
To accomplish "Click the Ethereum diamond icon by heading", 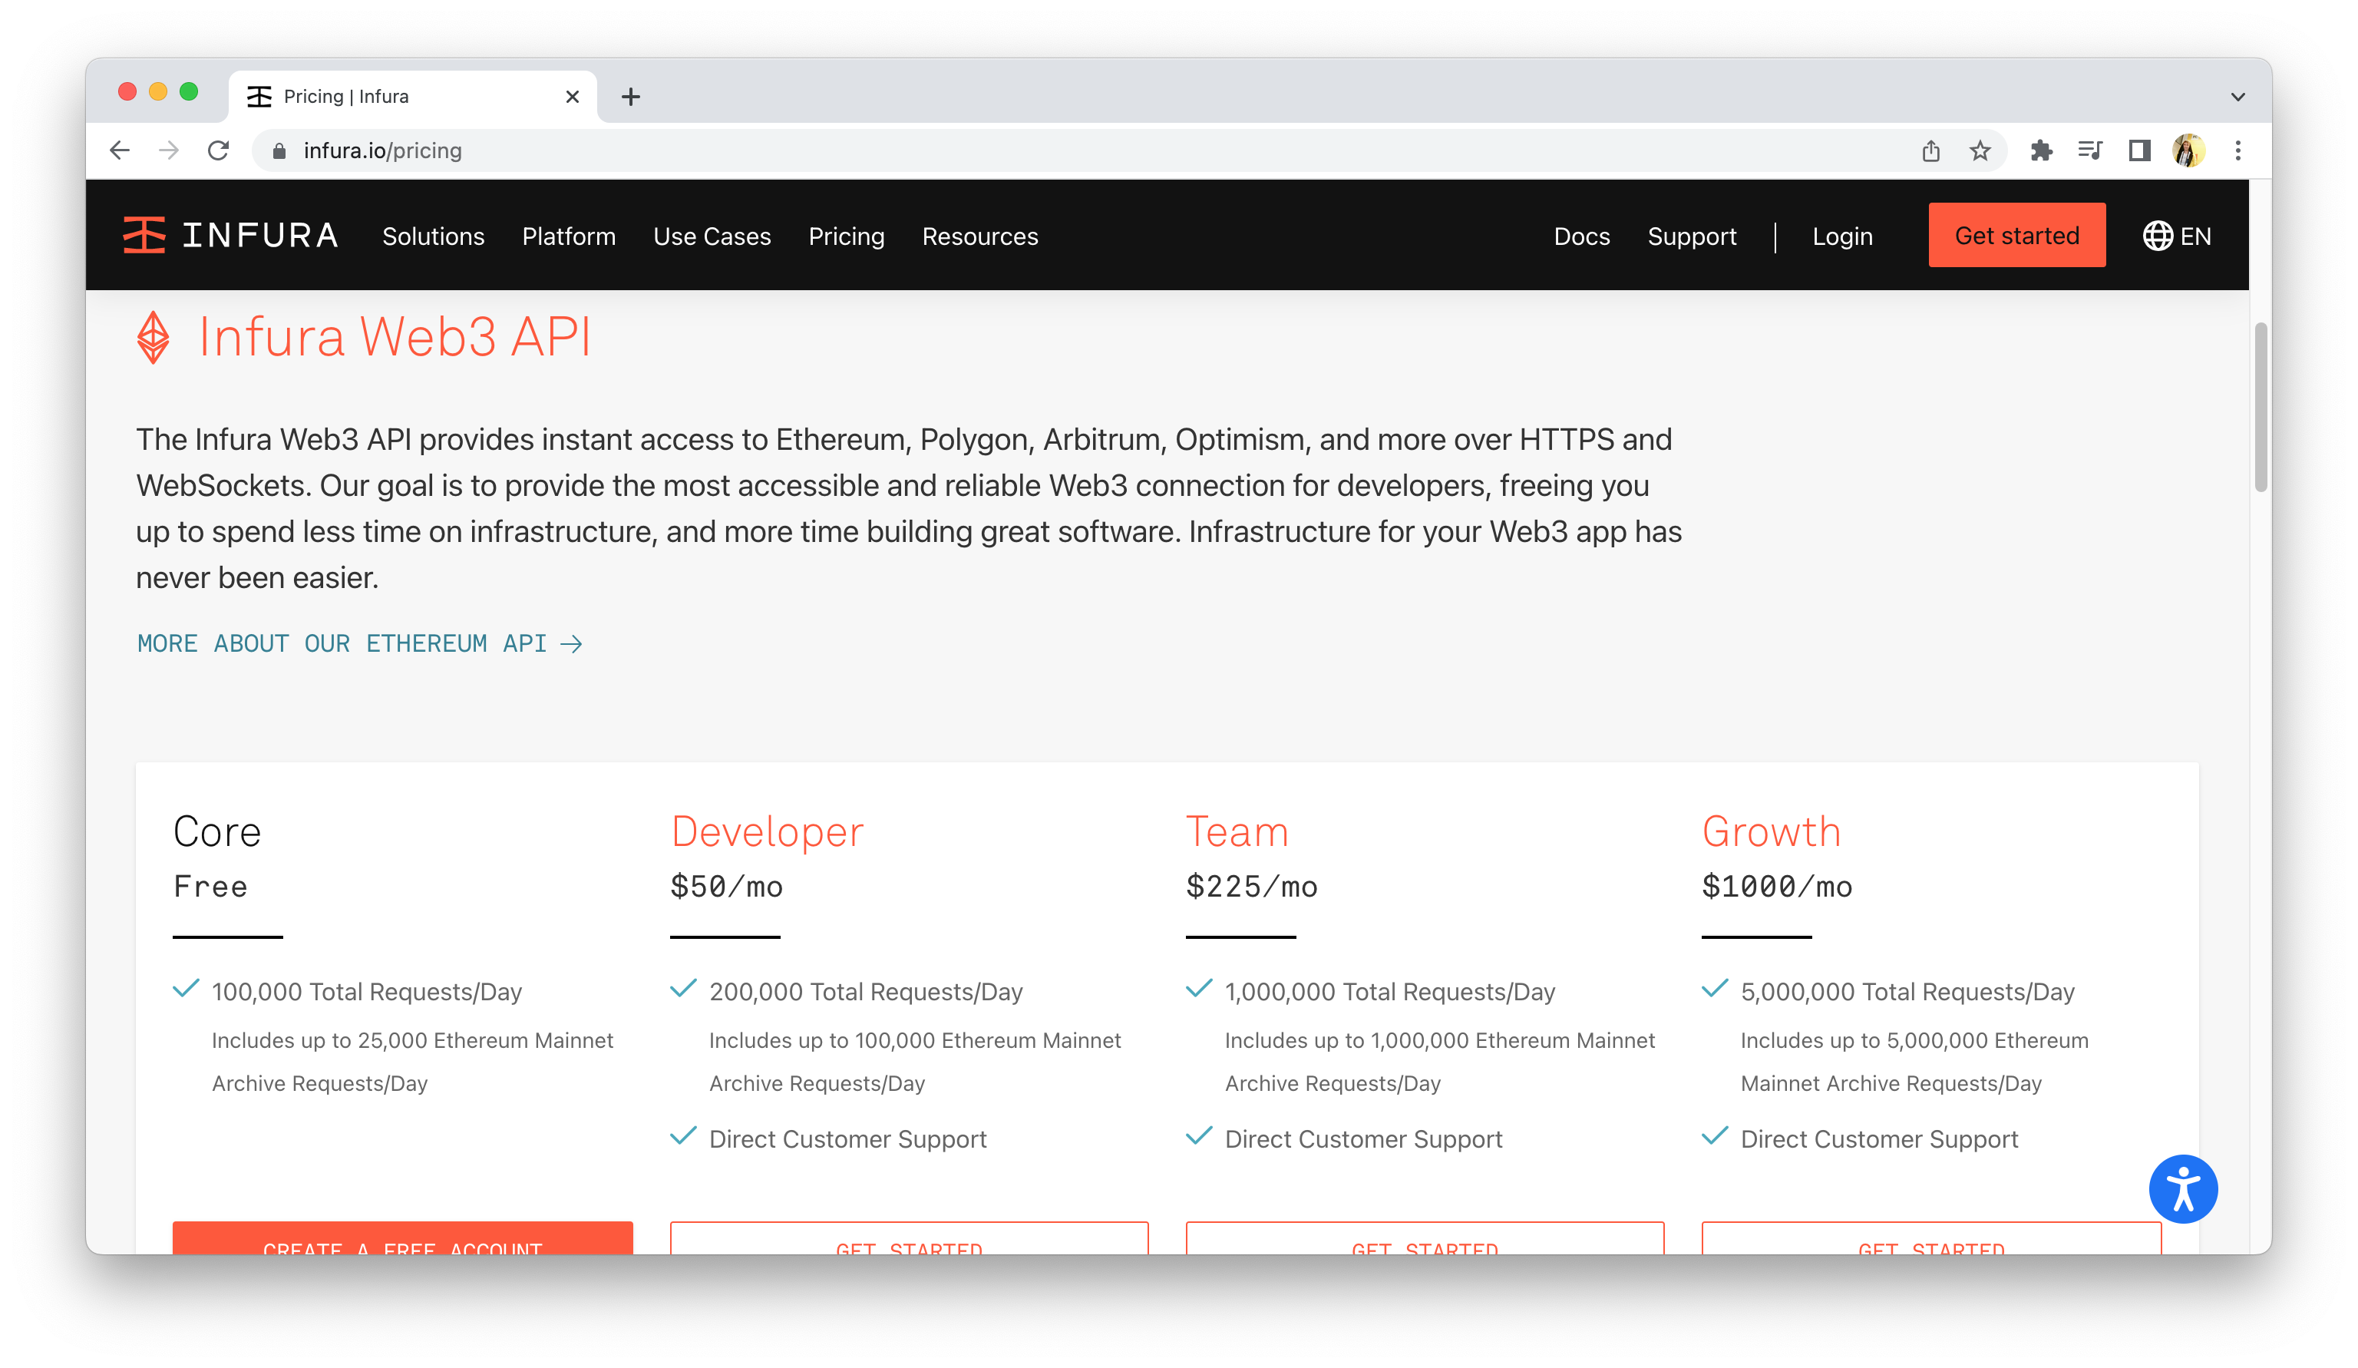I will coord(154,337).
